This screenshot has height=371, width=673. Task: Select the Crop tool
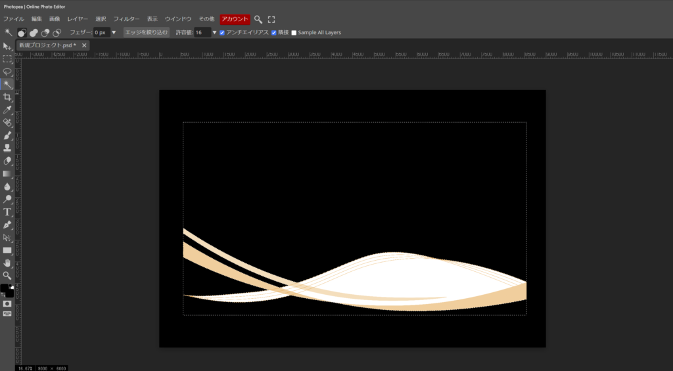[x=7, y=97]
